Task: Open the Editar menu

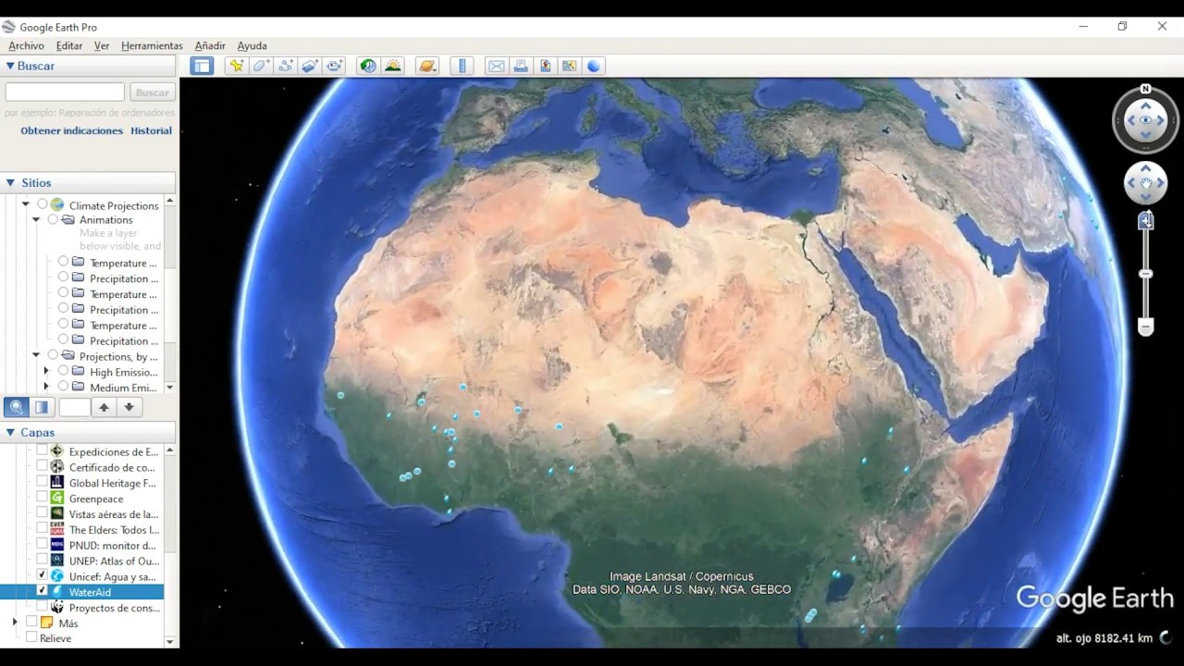Action: [x=69, y=45]
